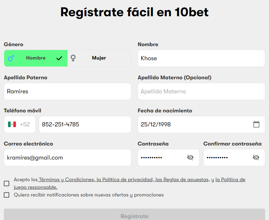269x220 pixels.
Task: Click the Género label
Action: [14, 44]
